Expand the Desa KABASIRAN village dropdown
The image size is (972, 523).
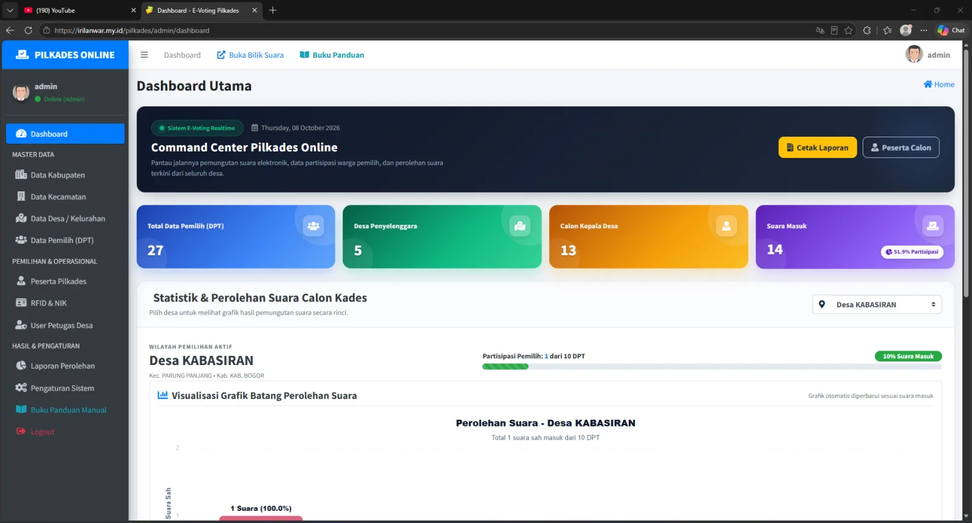877,304
